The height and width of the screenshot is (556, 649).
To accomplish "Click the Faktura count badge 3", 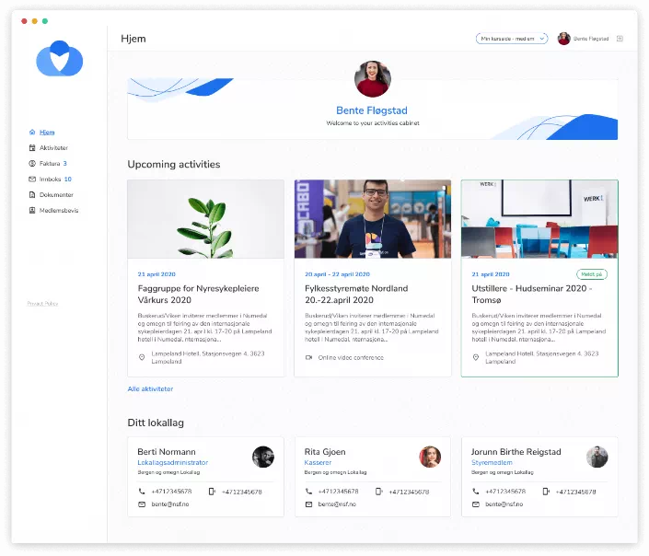I will [65, 164].
